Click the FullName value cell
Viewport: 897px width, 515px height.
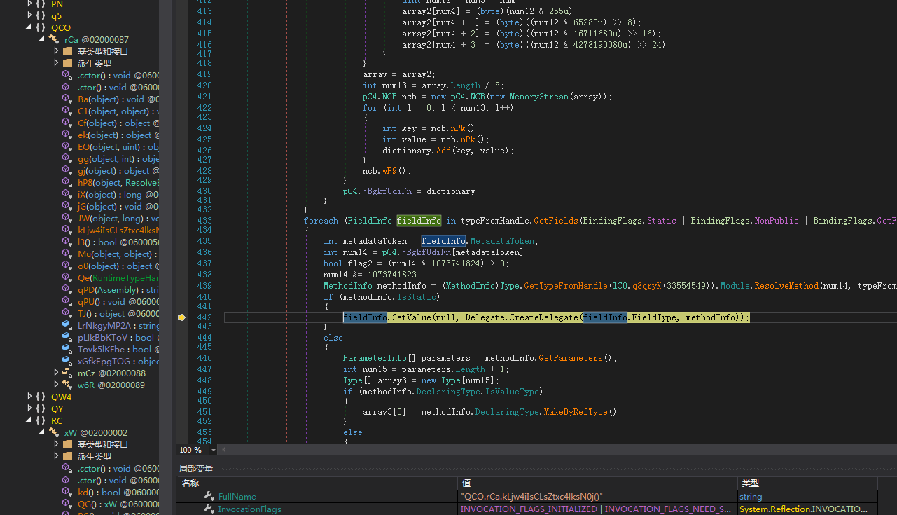(597, 497)
